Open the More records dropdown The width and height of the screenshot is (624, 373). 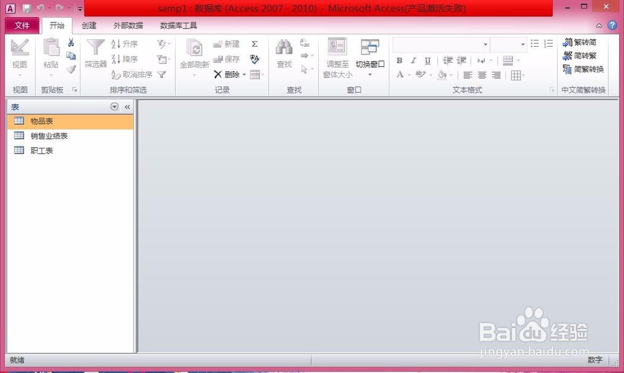point(256,75)
